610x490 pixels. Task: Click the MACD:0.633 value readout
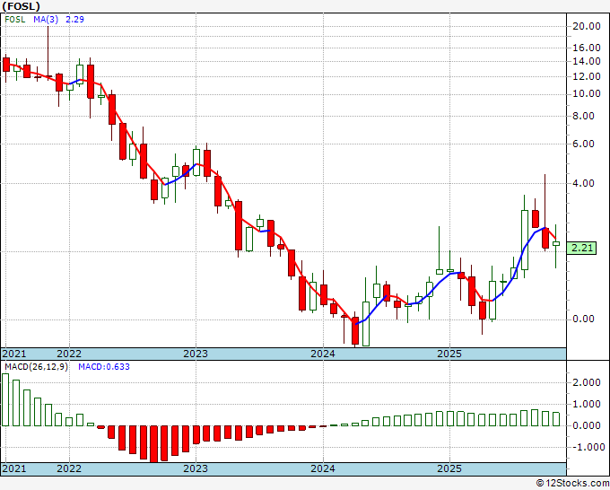pyautogui.click(x=104, y=367)
